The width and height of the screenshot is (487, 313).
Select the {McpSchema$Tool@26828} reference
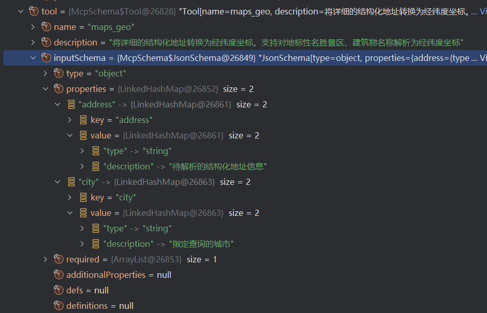pyautogui.click(x=122, y=11)
